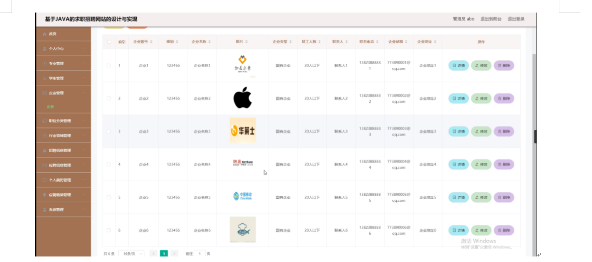This screenshot has height=262, width=592.
Task: Expand 招聘信息管理 using its chevron arrow
Action: coord(84,151)
